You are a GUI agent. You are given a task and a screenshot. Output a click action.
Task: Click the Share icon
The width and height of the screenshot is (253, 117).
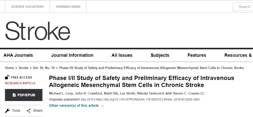28,110
